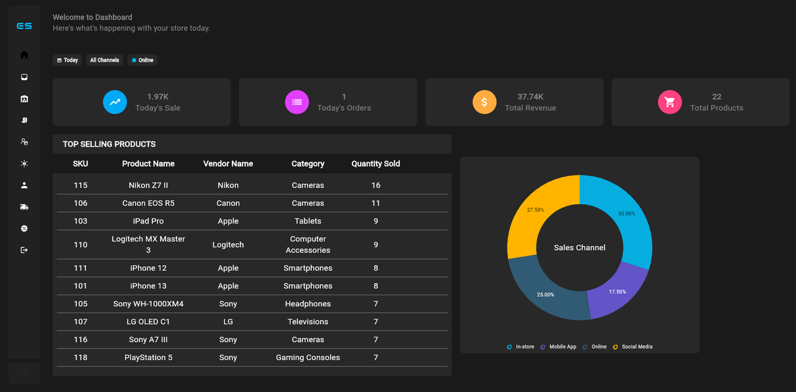The width and height of the screenshot is (796, 392).
Task: Open the Home dashboard icon
Action: point(24,55)
